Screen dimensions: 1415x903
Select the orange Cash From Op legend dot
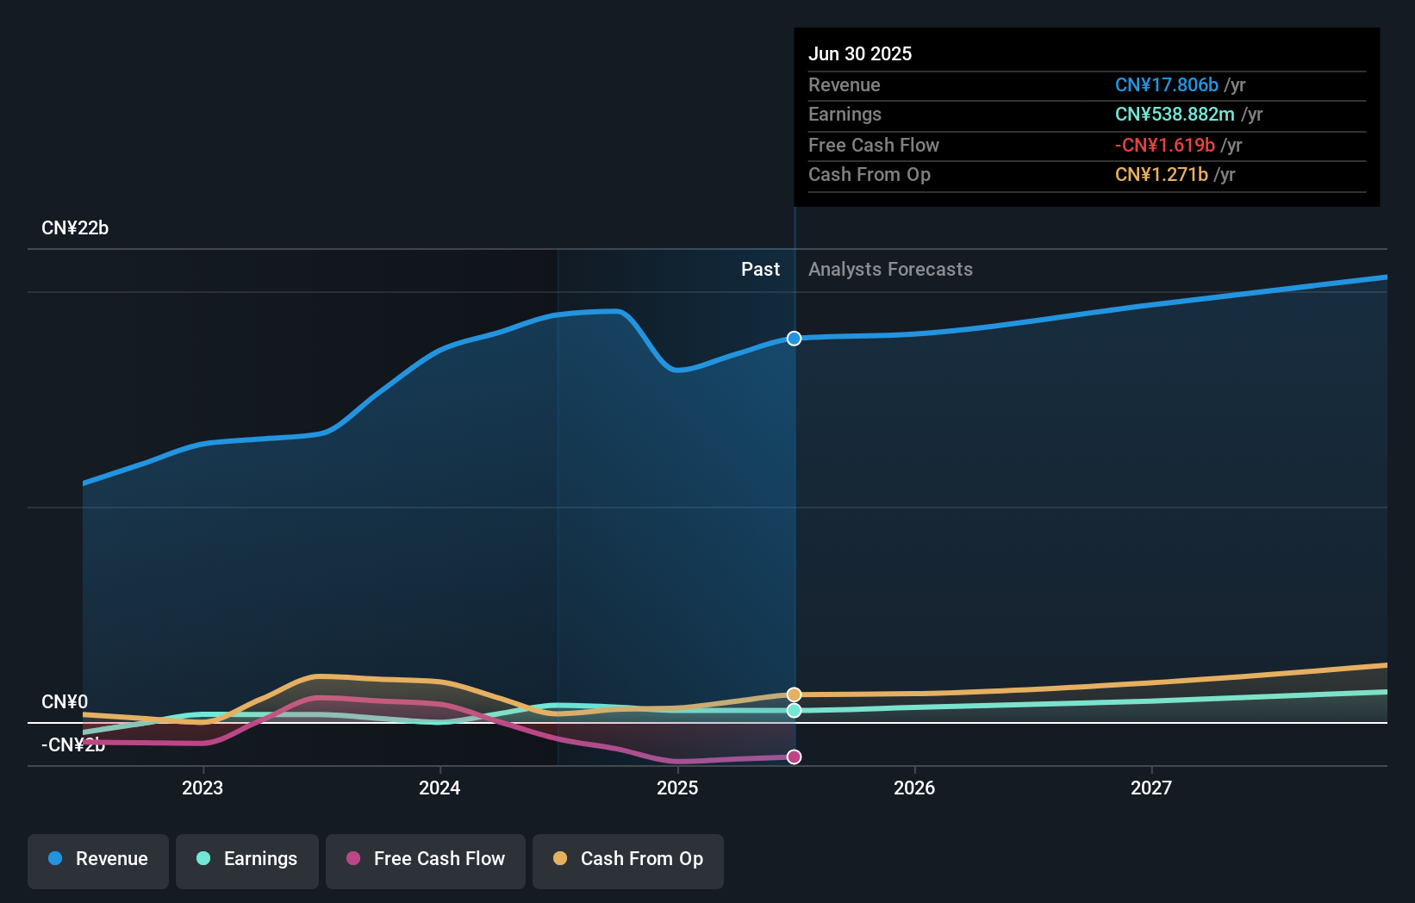(x=560, y=859)
